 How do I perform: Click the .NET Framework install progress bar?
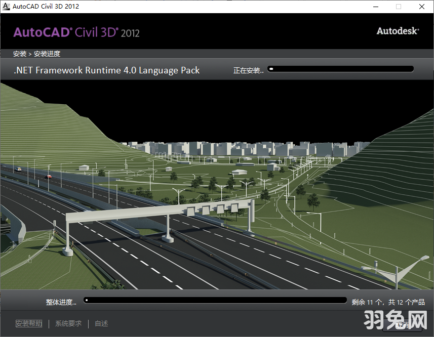click(x=340, y=69)
